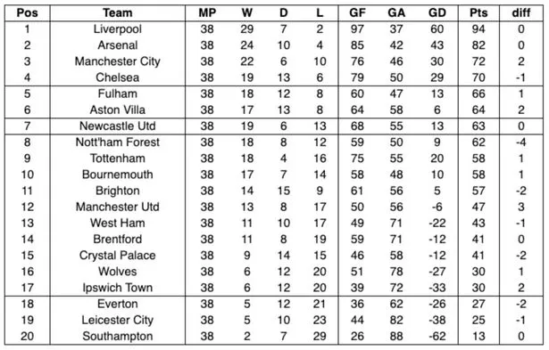Click Manchester City in the table
Screen dimensions: 549x350
(118, 61)
